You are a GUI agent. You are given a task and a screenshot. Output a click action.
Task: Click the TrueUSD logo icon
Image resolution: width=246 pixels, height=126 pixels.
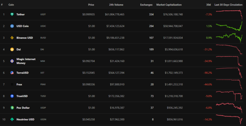pos(12,96)
